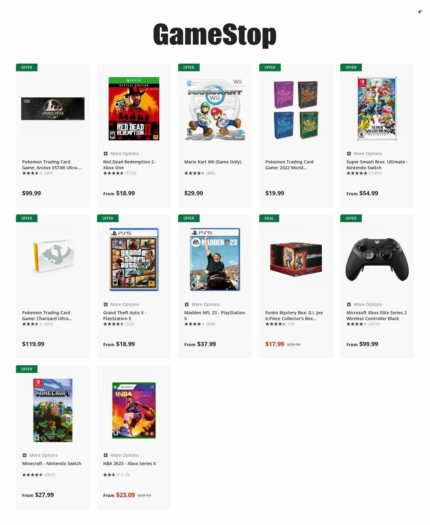Image resolution: width=430 pixels, height=525 pixels.
Task: Open the Xbox Elite controller product image
Action: click(377, 259)
